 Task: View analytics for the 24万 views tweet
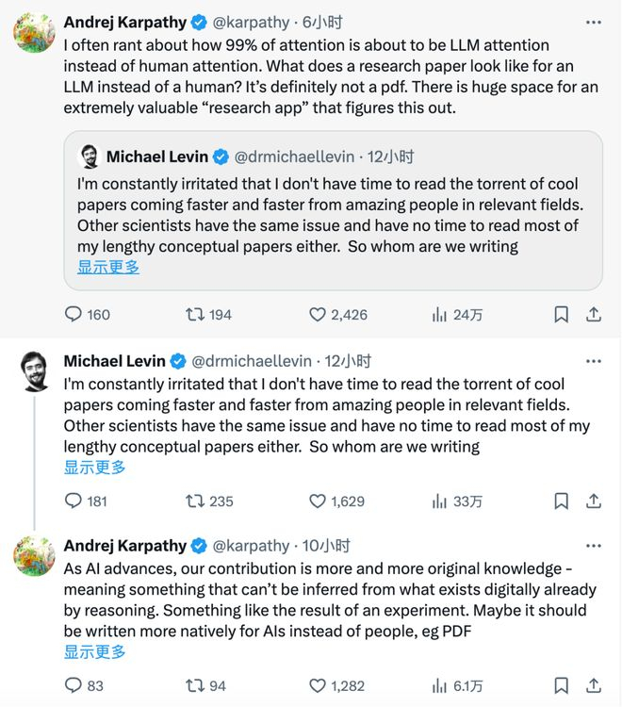pos(439,314)
